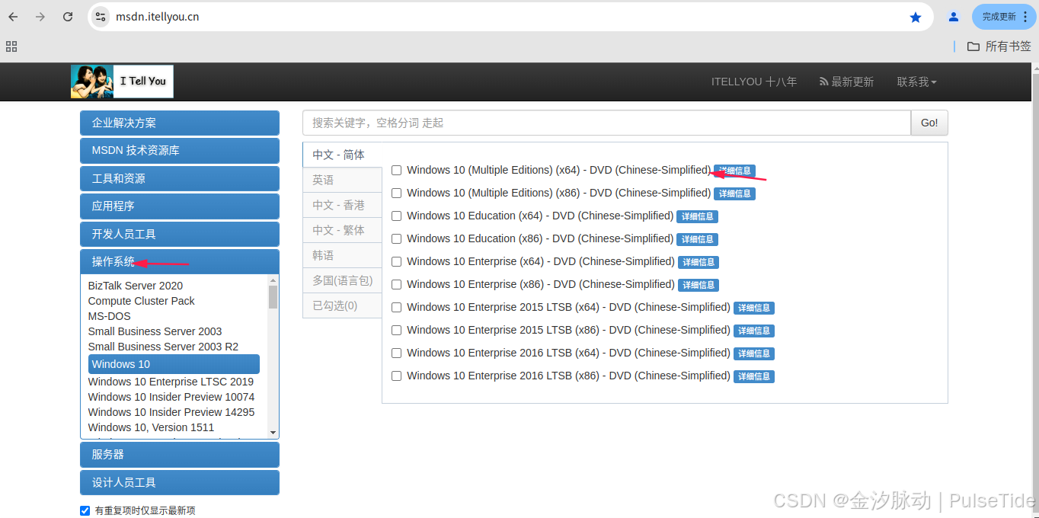The width and height of the screenshot is (1039, 518).
Task: Expand the MSDN 技术资源库 category
Action: (180, 151)
